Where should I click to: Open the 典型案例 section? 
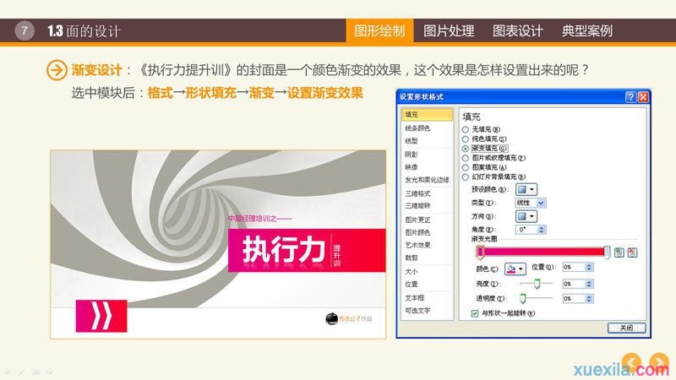[587, 31]
